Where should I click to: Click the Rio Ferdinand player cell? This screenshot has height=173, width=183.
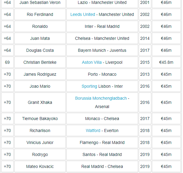point(40,14)
